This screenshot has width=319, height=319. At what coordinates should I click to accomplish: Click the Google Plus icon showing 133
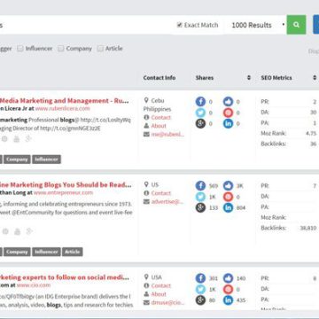[x=200, y=207]
